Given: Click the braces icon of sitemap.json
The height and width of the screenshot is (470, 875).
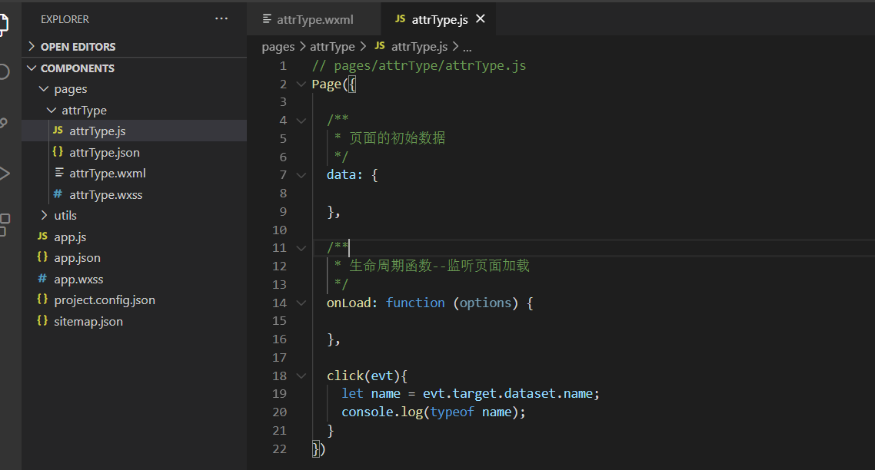Looking at the screenshot, I should click(42, 320).
